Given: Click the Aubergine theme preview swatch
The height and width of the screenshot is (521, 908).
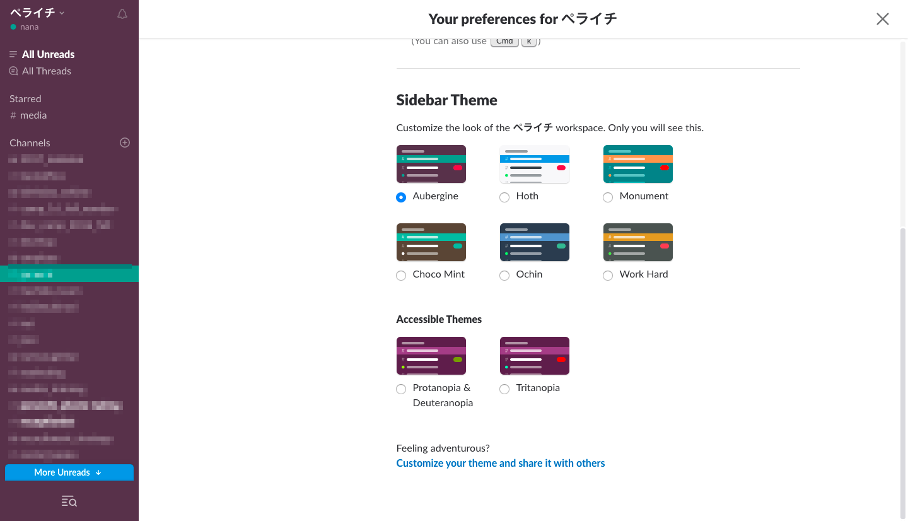Looking at the screenshot, I should [x=431, y=164].
